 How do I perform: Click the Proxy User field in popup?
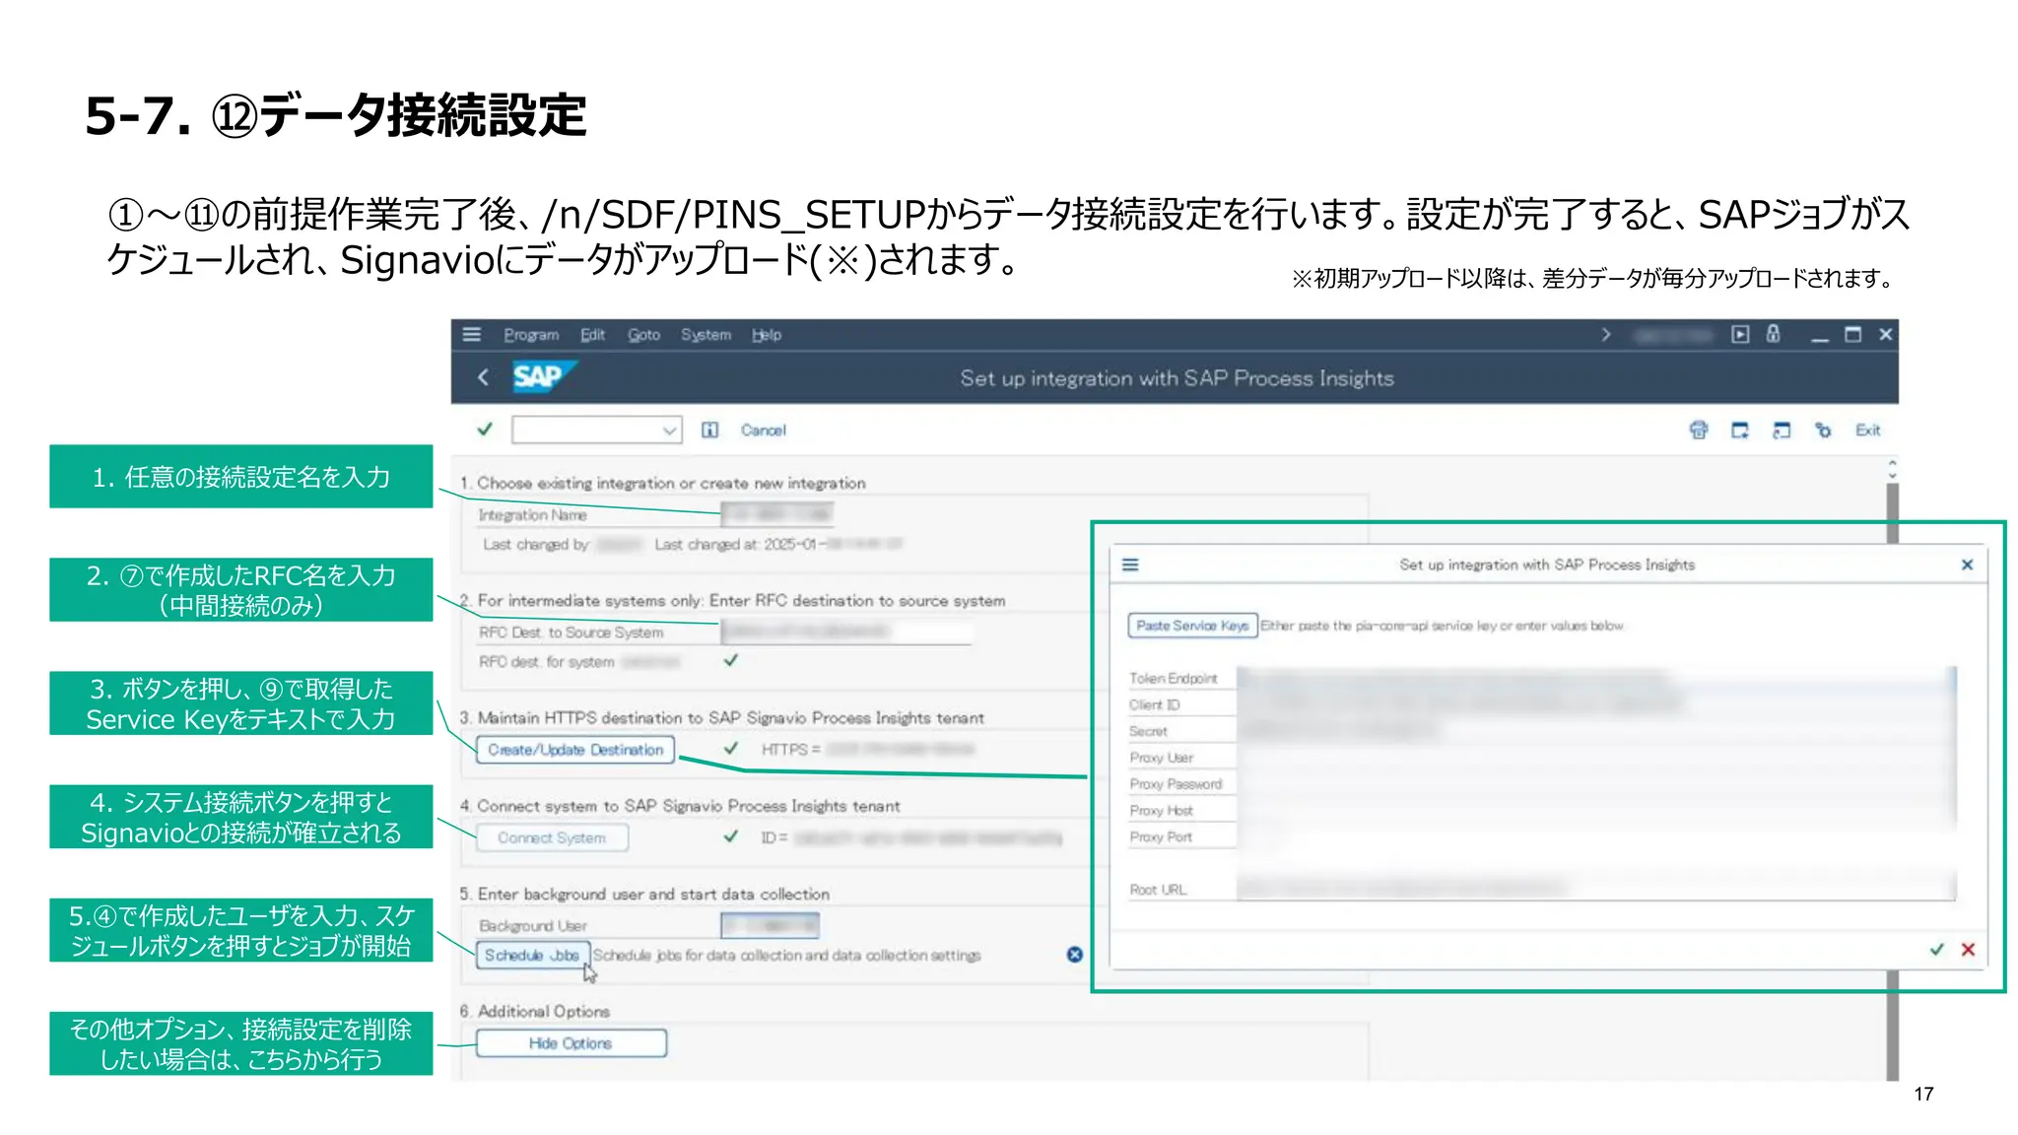coord(1596,758)
